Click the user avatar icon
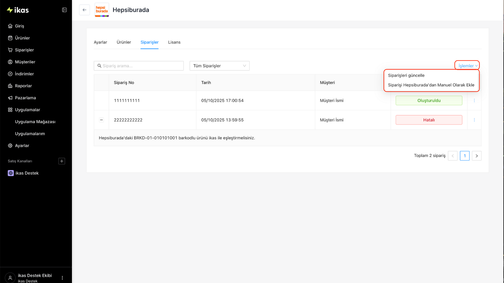 pos(10,278)
